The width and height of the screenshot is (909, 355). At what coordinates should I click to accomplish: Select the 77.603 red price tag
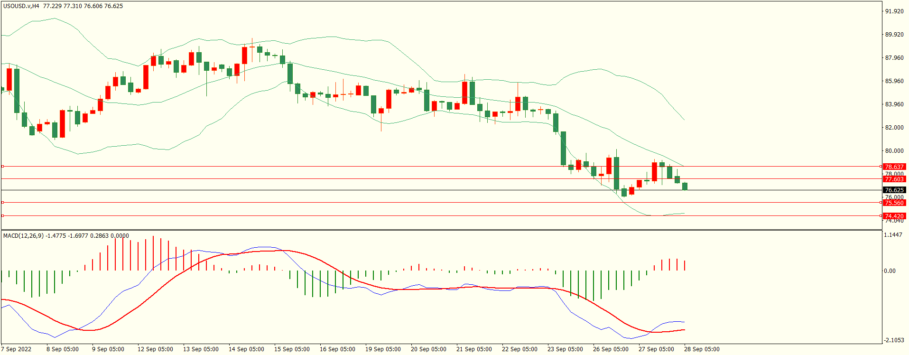point(894,179)
